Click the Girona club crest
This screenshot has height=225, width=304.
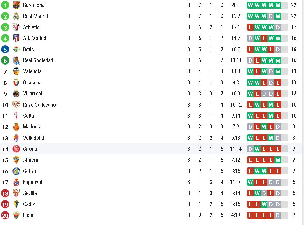pyautogui.click(x=16, y=149)
